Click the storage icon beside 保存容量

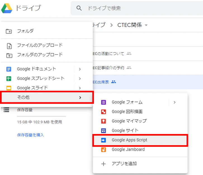(6, 110)
